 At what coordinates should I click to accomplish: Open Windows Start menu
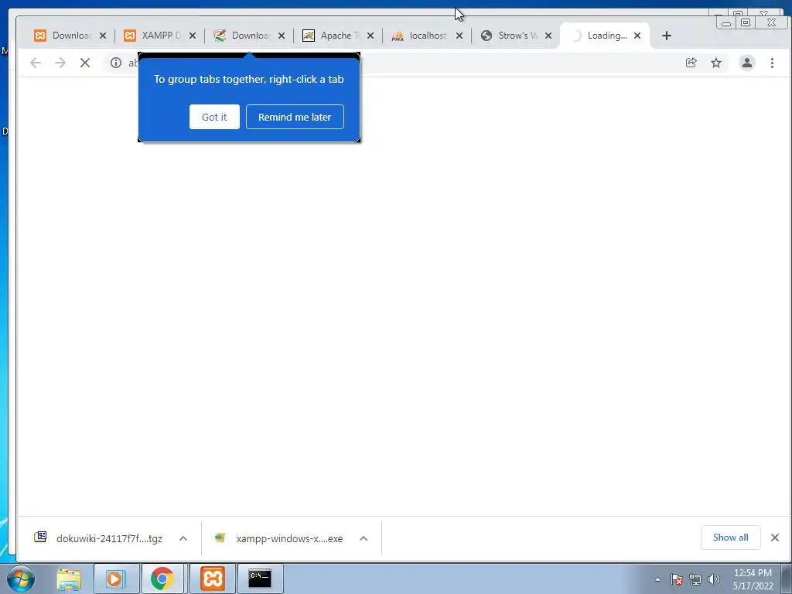pyautogui.click(x=21, y=579)
